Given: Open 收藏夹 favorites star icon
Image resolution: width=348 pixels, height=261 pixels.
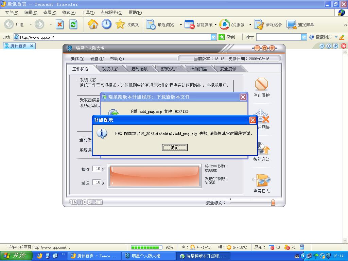Looking at the screenshot, I should tap(120, 24).
